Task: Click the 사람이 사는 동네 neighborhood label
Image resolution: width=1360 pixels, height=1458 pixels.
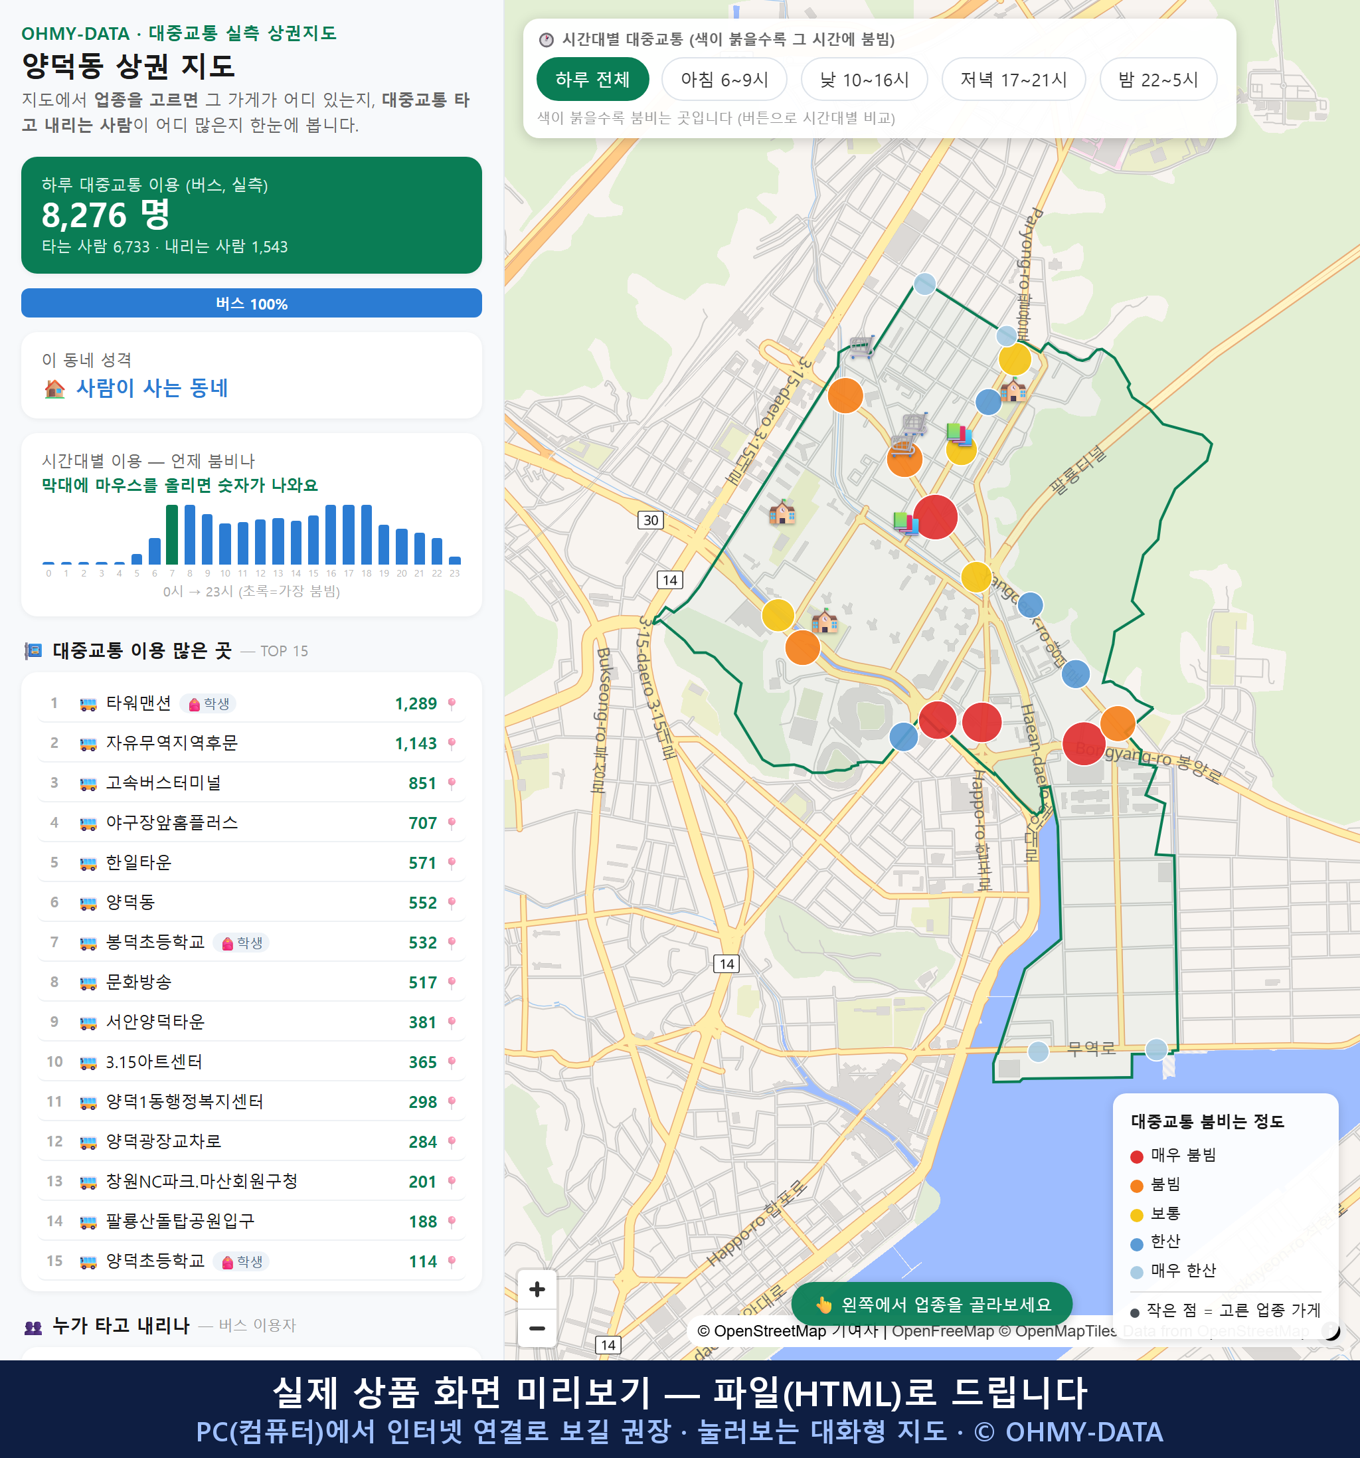Action: pyautogui.click(x=152, y=388)
